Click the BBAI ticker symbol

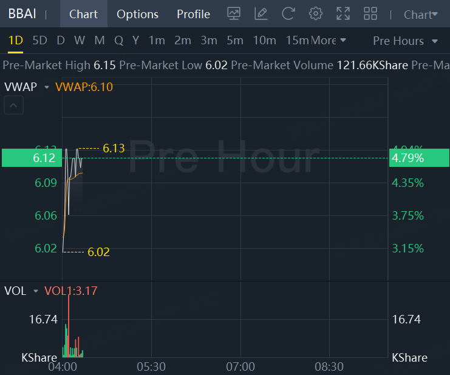22,14
